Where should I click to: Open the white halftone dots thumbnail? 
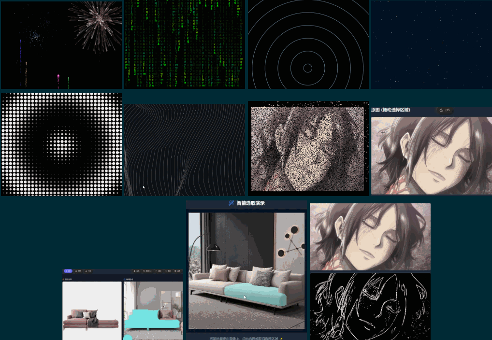coord(61,144)
